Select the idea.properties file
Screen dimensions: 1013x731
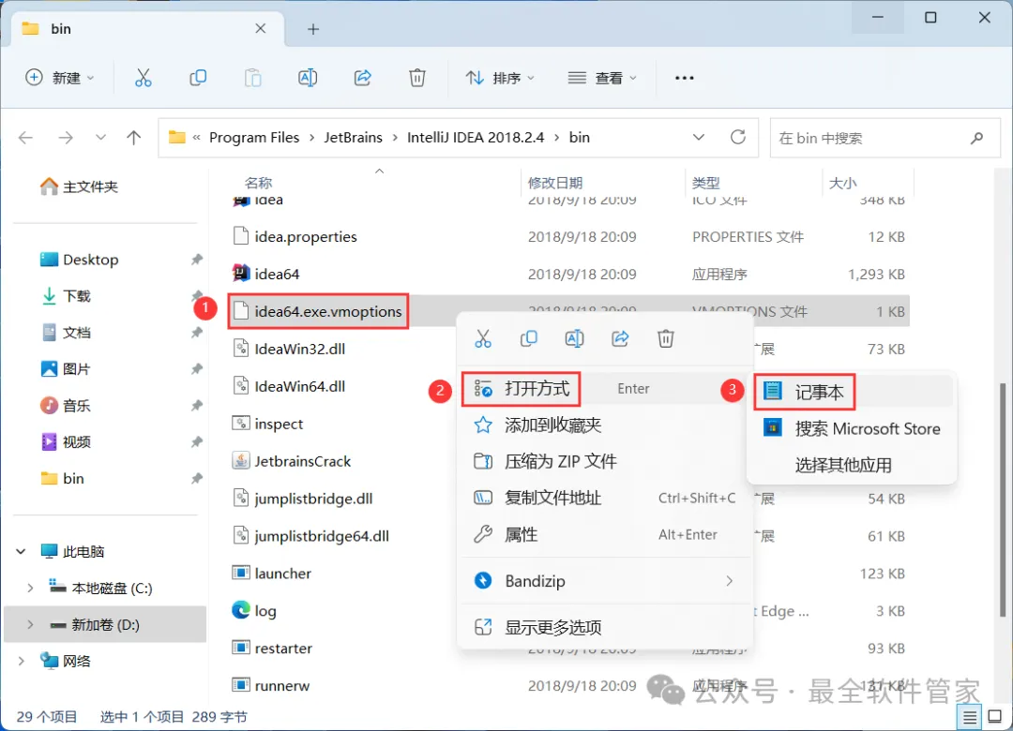click(294, 237)
